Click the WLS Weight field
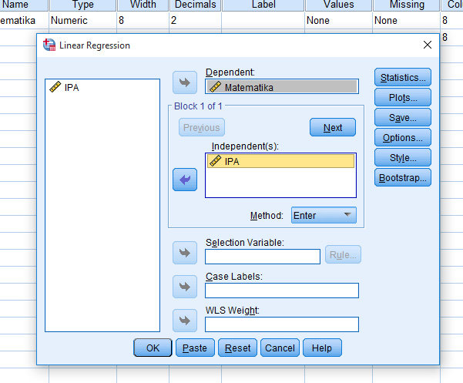The height and width of the screenshot is (383, 463). tap(282, 324)
